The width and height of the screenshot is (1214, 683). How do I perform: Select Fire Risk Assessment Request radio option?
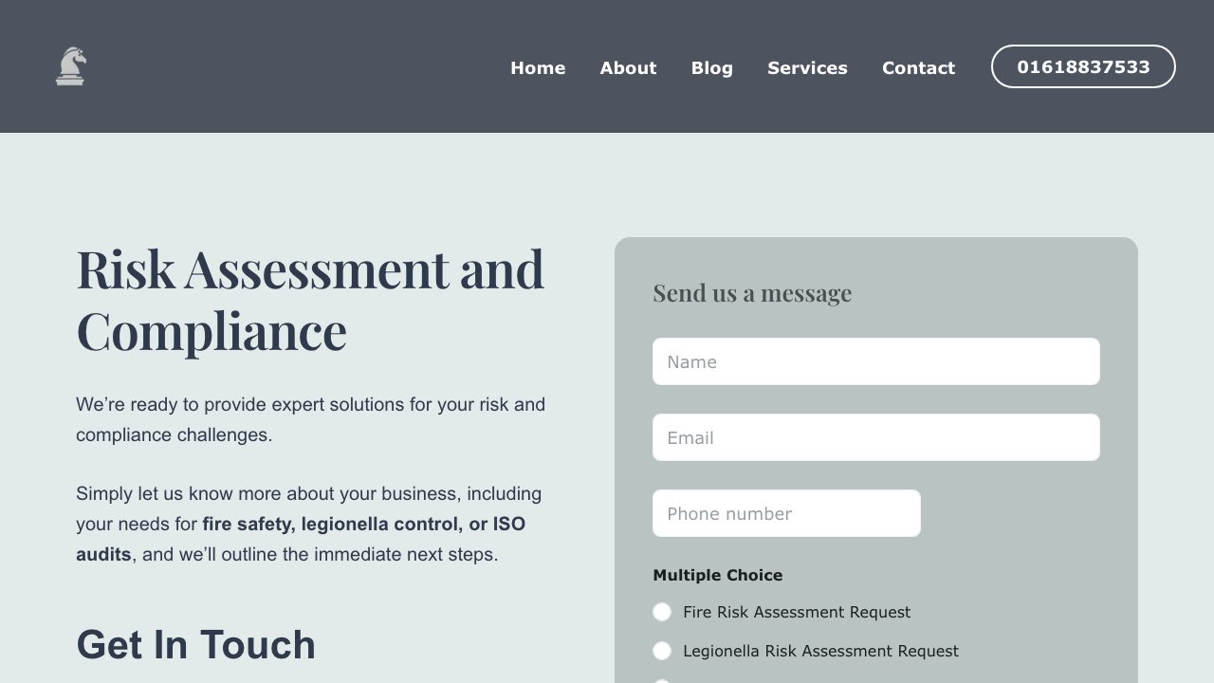662,612
